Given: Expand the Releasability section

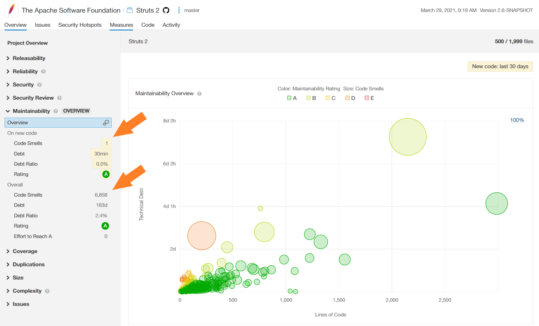Looking at the screenshot, I should pos(26,58).
